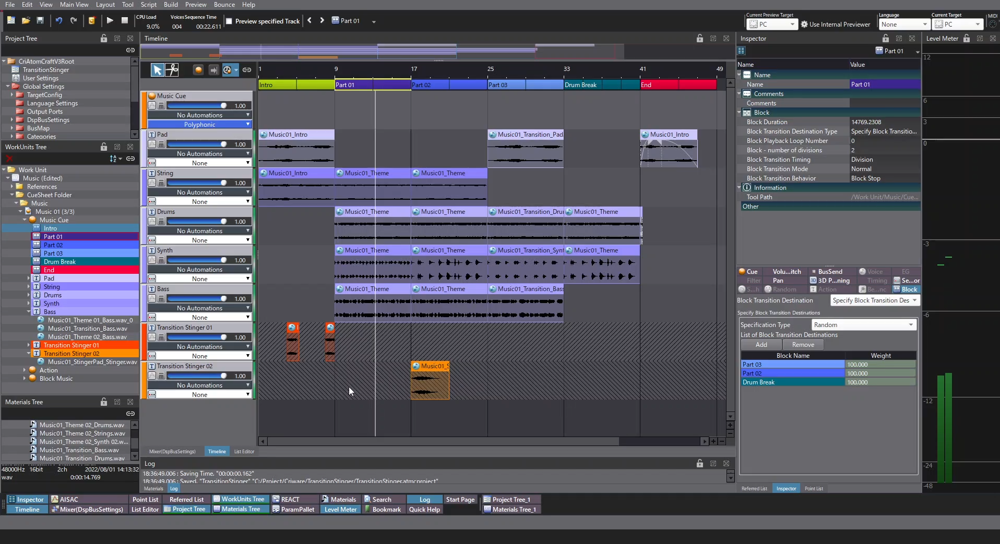
Task: Click the mixer icon on Pad track
Action: click(x=161, y=144)
